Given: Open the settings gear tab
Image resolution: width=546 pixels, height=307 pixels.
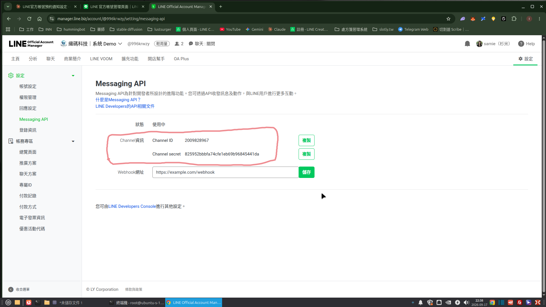Looking at the screenshot, I should tap(525, 59).
